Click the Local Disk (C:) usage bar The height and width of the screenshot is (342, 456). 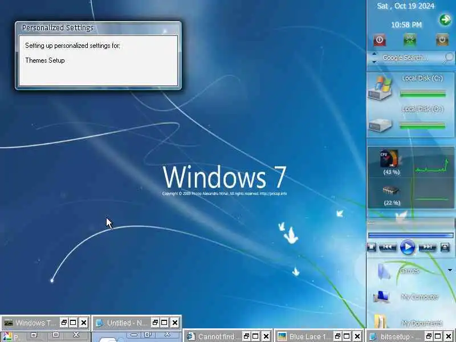[x=423, y=93]
